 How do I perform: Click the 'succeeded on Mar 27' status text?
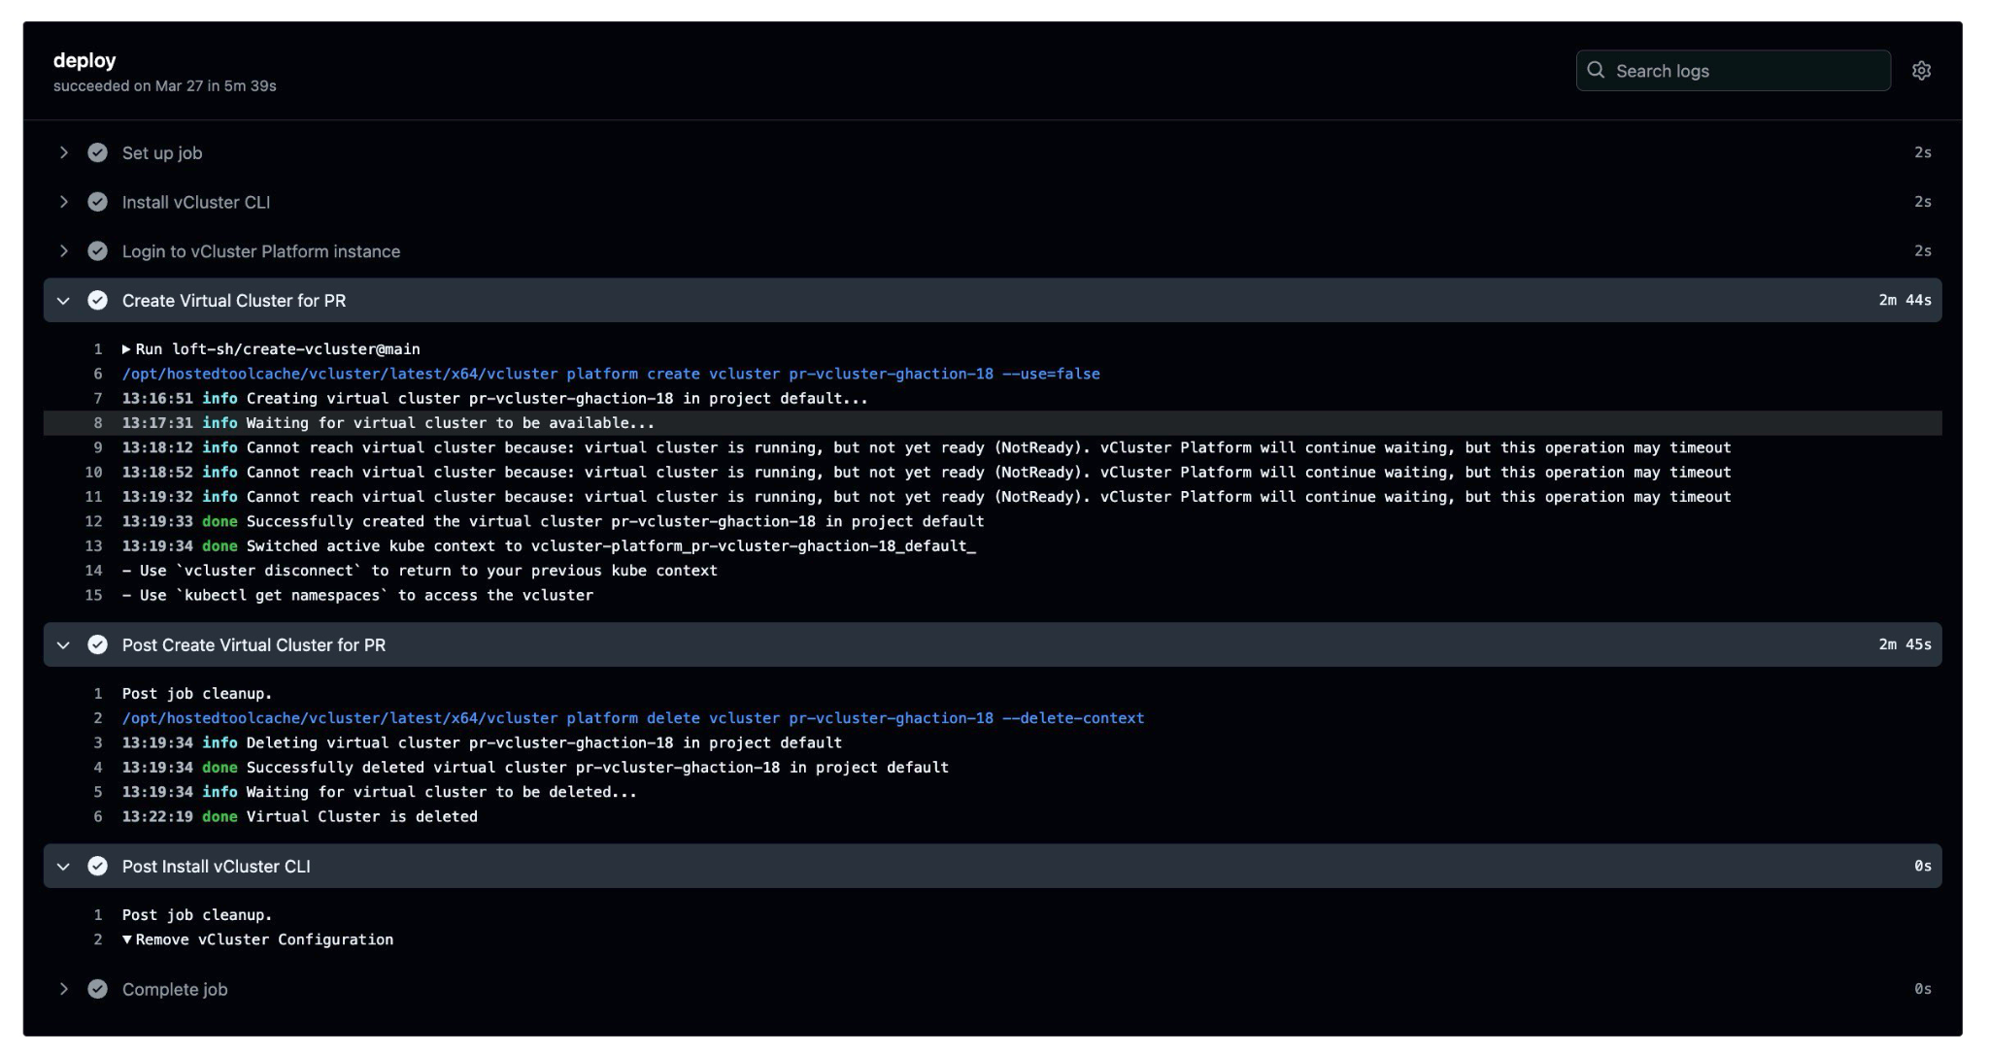(x=164, y=85)
